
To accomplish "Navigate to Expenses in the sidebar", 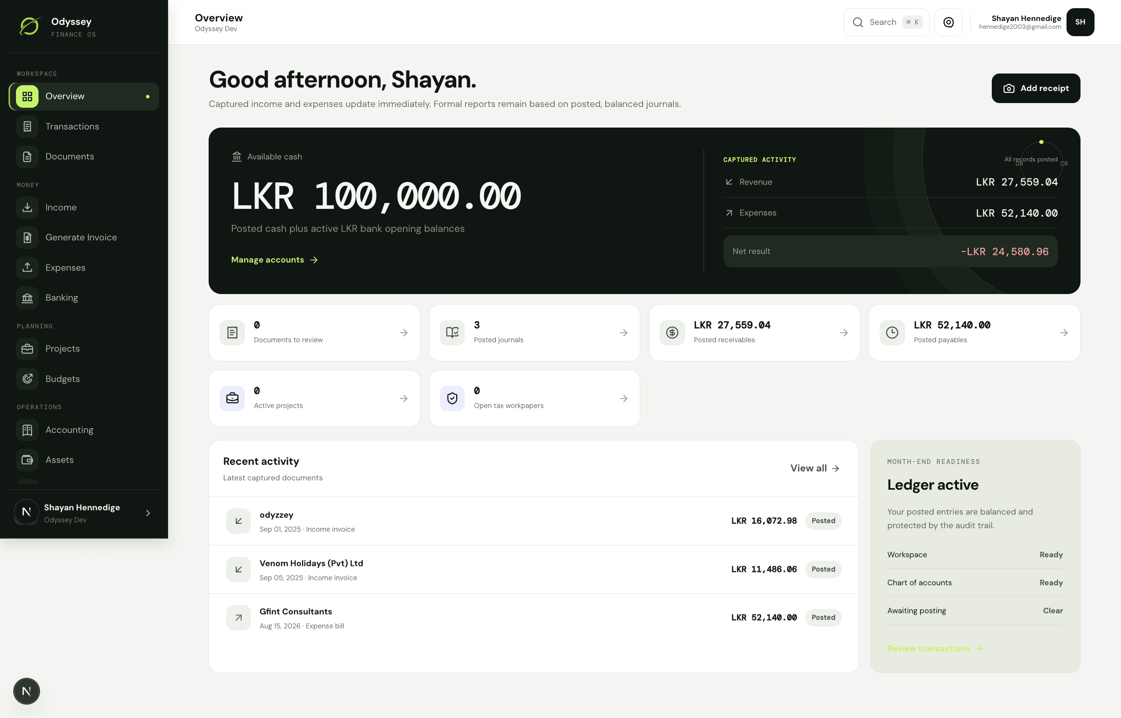I will [84, 268].
